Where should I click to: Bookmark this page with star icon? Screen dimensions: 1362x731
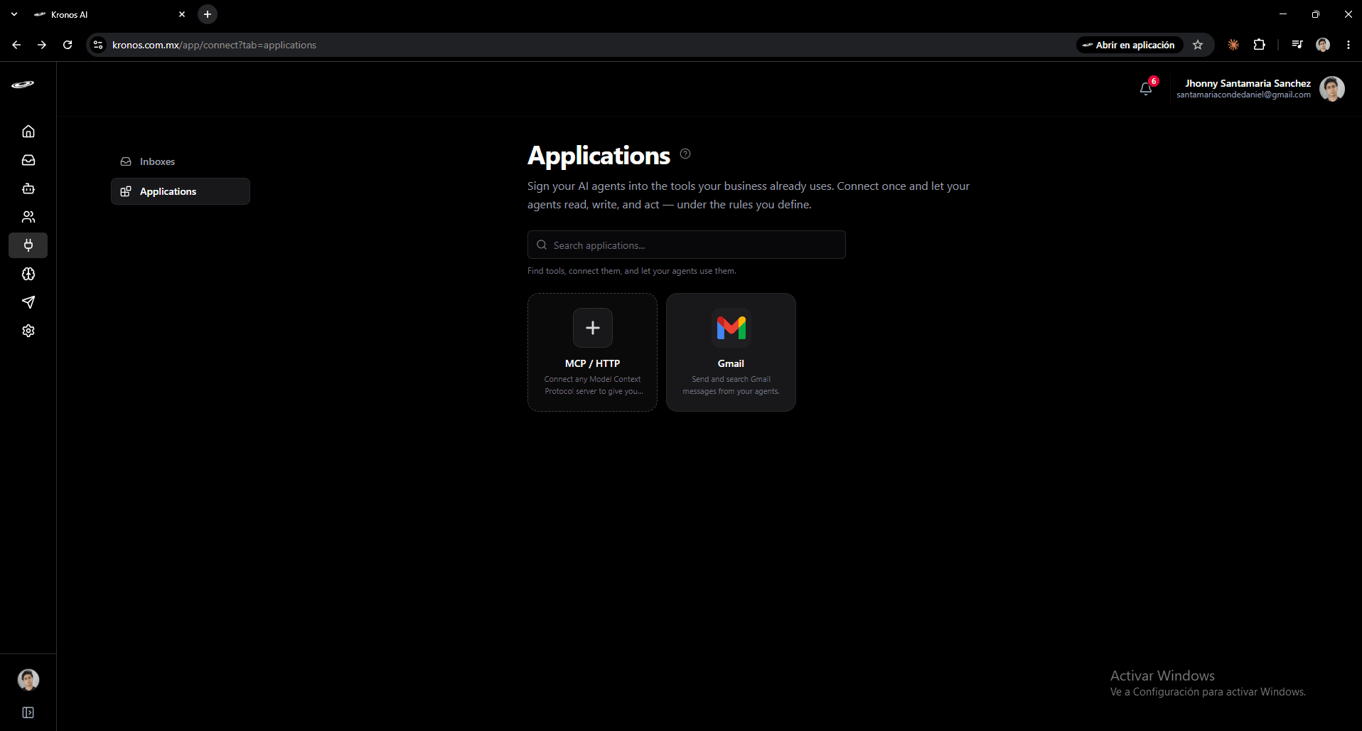click(1198, 45)
